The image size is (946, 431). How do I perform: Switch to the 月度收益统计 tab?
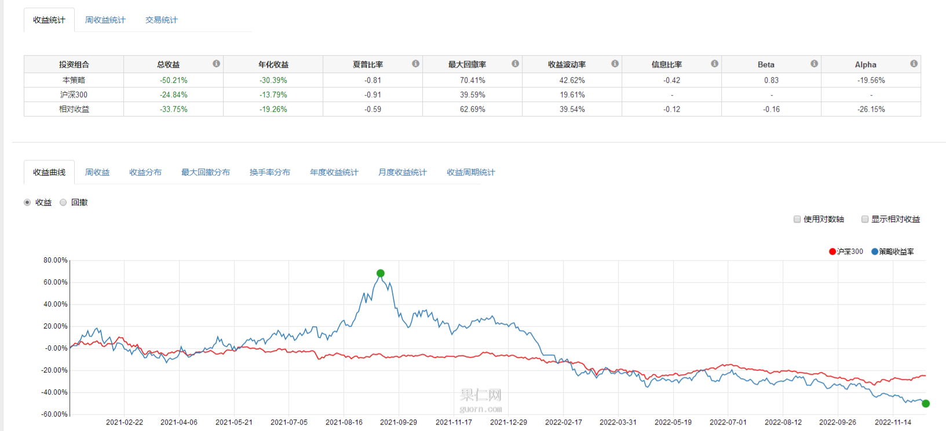pos(402,172)
